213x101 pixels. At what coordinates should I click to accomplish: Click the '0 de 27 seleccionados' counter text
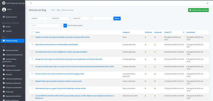pos(75,25)
